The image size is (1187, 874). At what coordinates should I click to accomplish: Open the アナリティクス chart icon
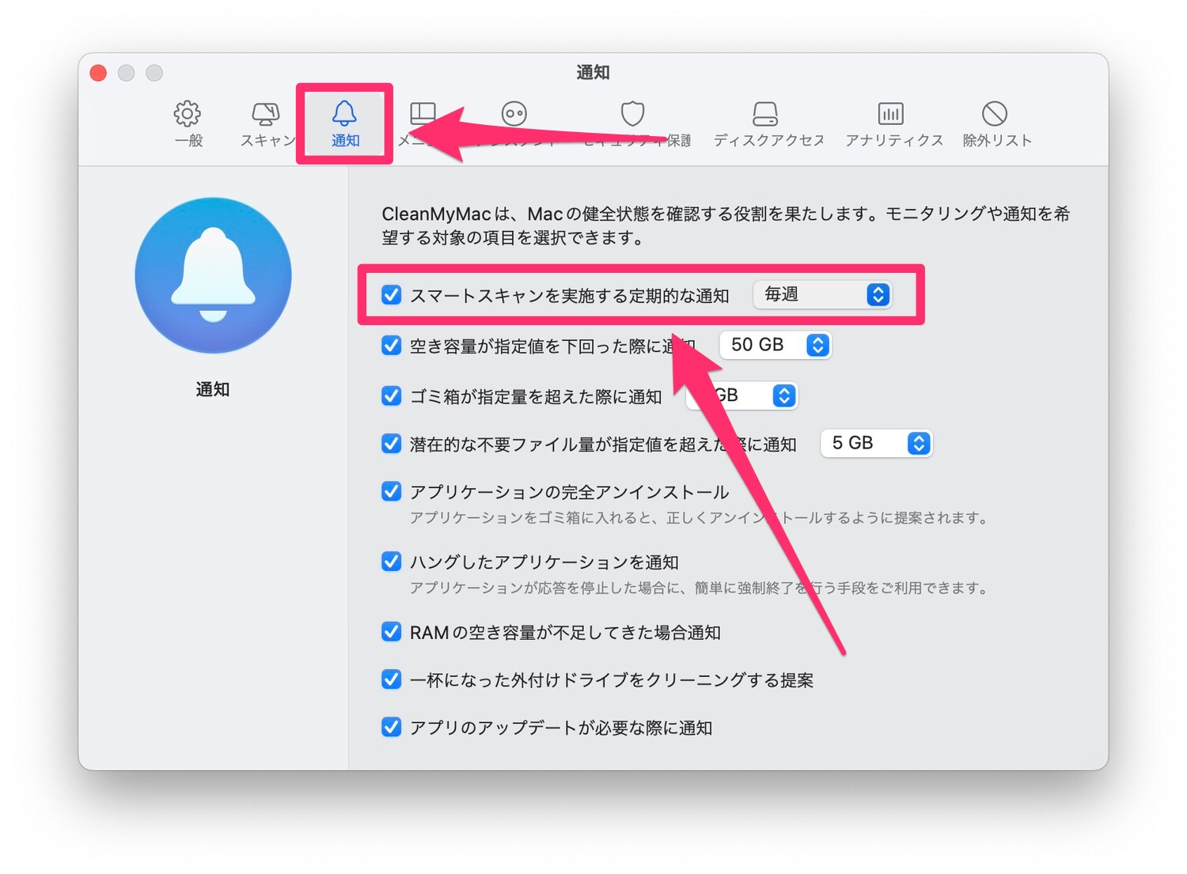(x=891, y=114)
